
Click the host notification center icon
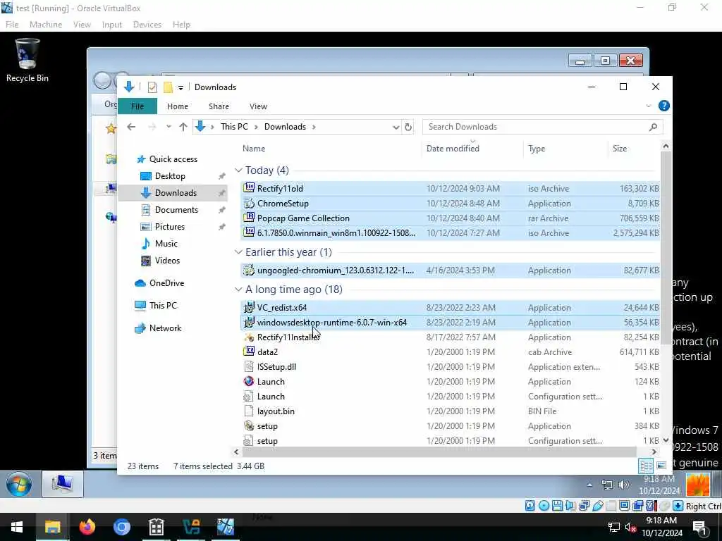pos(699,527)
